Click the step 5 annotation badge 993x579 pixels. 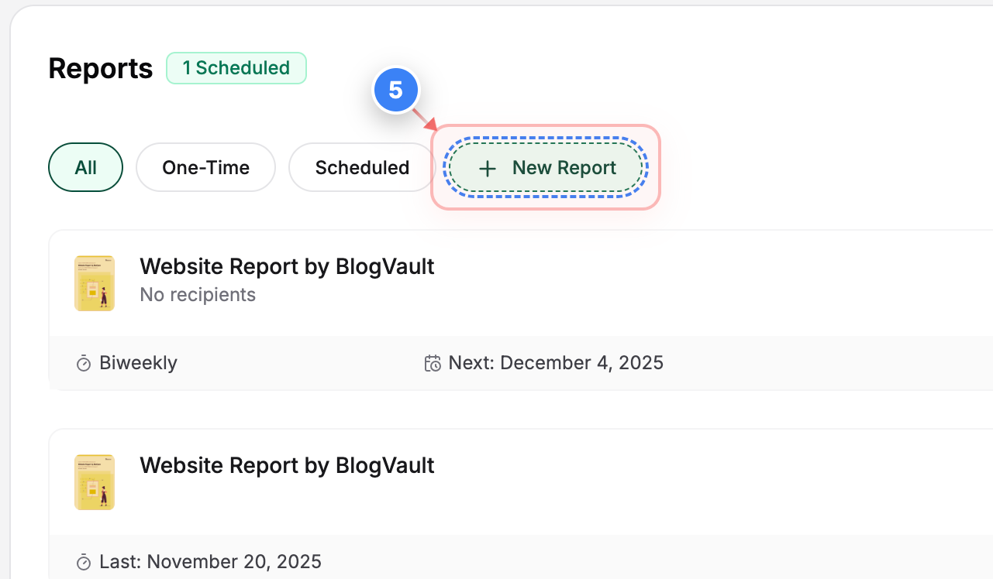coord(396,90)
